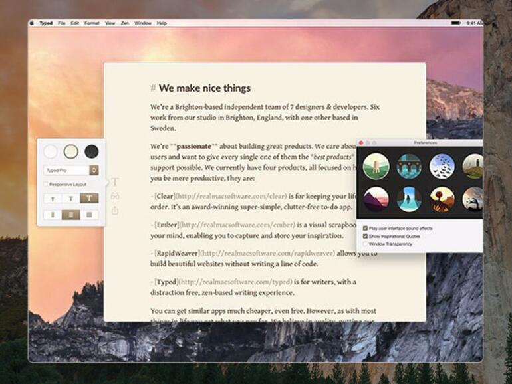Choose the tower on green hills soundscape
Image resolution: width=512 pixels, height=384 pixels.
tap(376, 167)
